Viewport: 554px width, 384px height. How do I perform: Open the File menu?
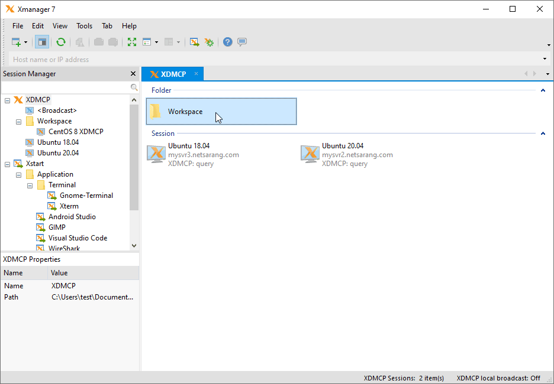[x=18, y=26]
